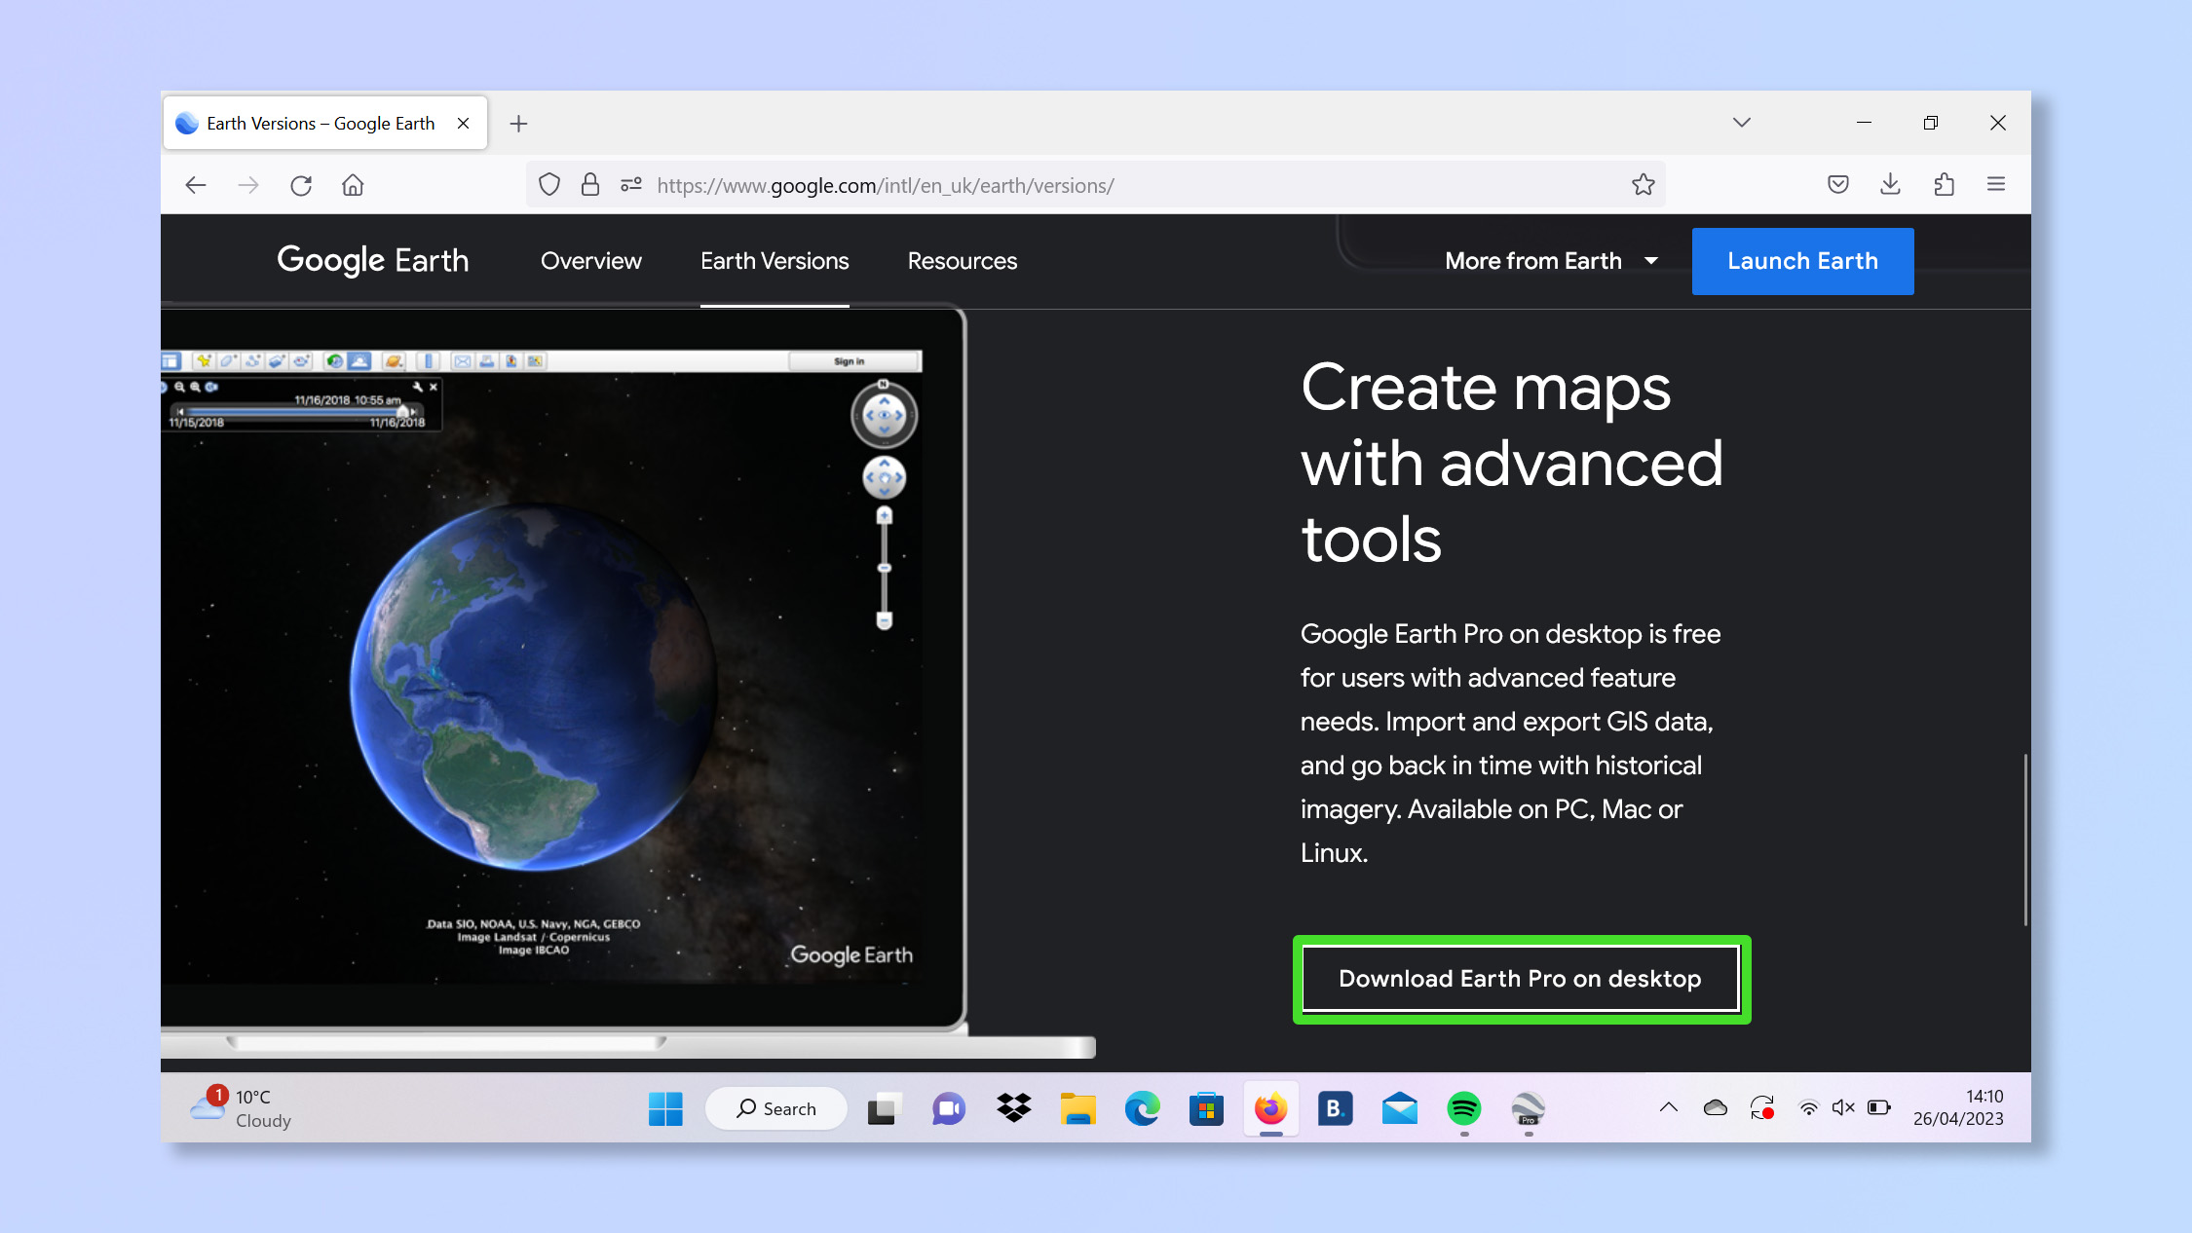Click Launch Earth button

(1802, 260)
